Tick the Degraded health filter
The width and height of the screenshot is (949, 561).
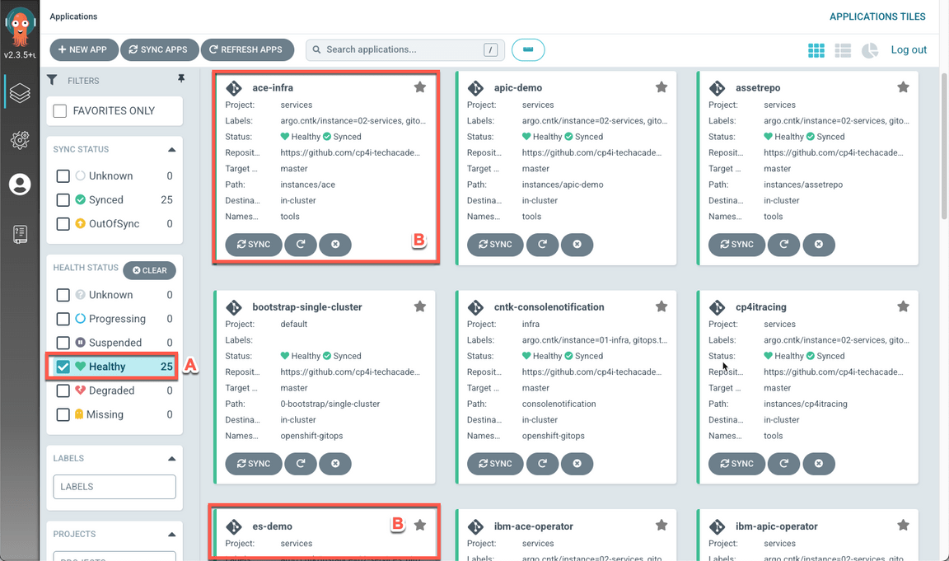[x=63, y=391]
